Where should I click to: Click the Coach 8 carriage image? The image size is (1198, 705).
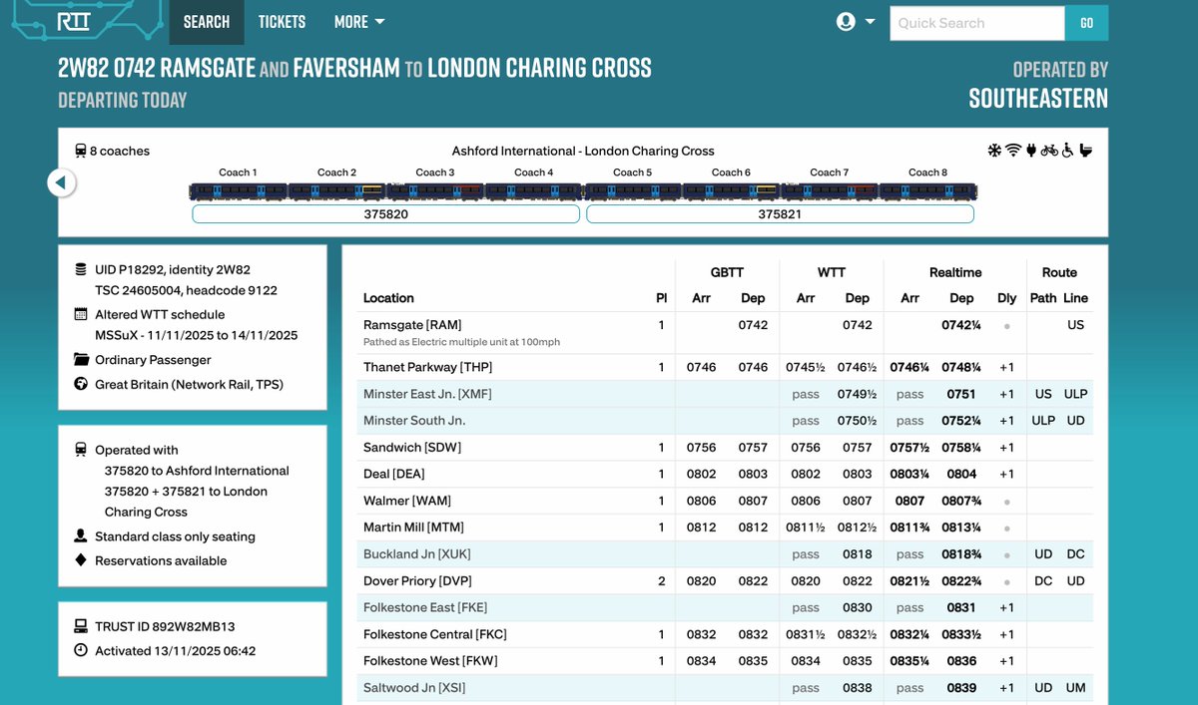(x=928, y=190)
